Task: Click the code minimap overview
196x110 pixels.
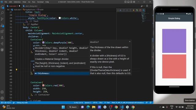Action: tap(145, 17)
